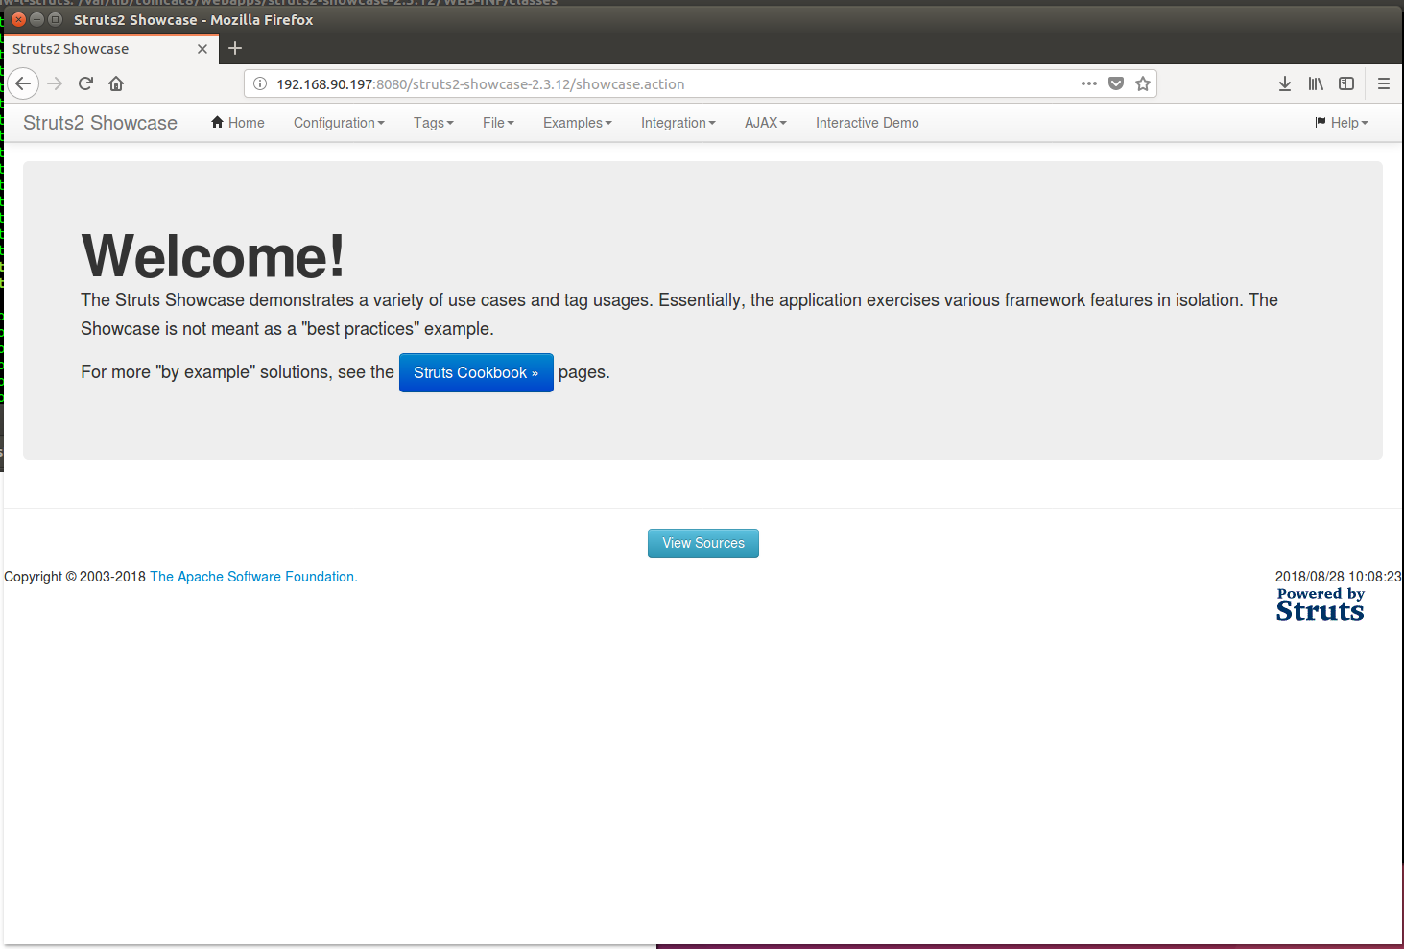Image resolution: width=1404 pixels, height=949 pixels.
Task: Open The Apache Software Foundation link
Action: tap(253, 577)
